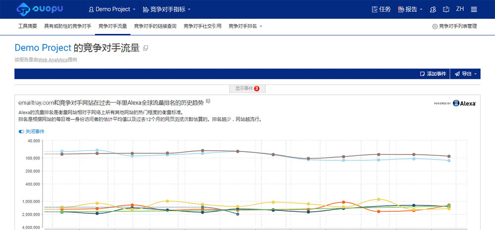Expand the 报告 reports dropdown
This screenshot has height=230, width=495.
click(x=410, y=9)
